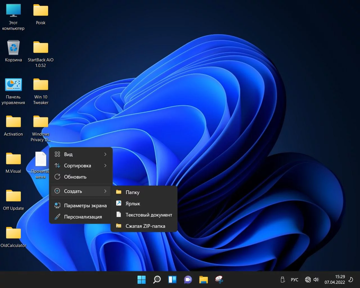Screen dimensions: 360x288
Task: Select the Панель управления icon
Action: (13, 85)
